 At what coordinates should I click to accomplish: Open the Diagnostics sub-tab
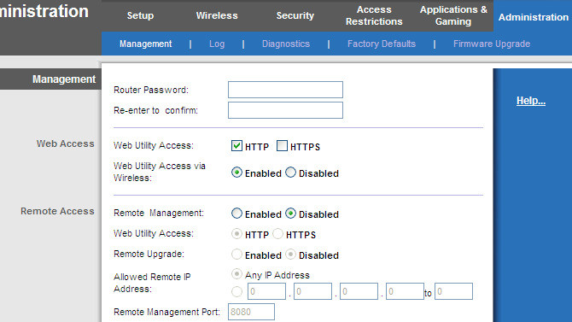pos(286,44)
